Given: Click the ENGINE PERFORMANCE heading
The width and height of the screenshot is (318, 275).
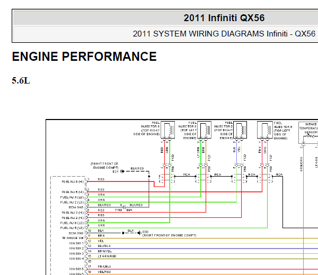Looking at the screenshot, I should coord(84,56).
